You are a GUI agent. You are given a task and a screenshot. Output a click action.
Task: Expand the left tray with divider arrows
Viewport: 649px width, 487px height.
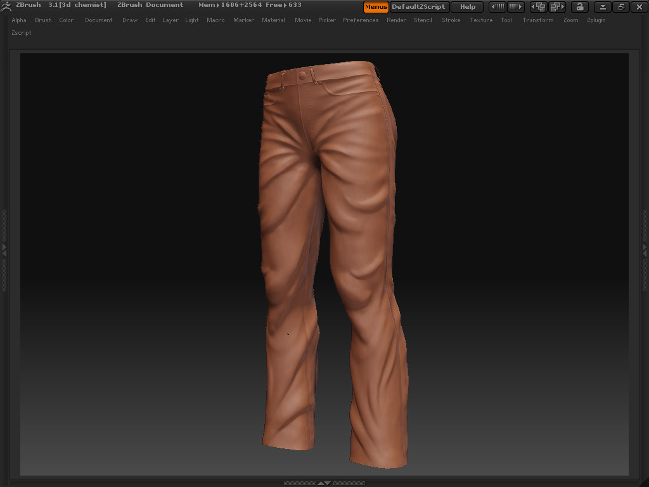[4, 250]
